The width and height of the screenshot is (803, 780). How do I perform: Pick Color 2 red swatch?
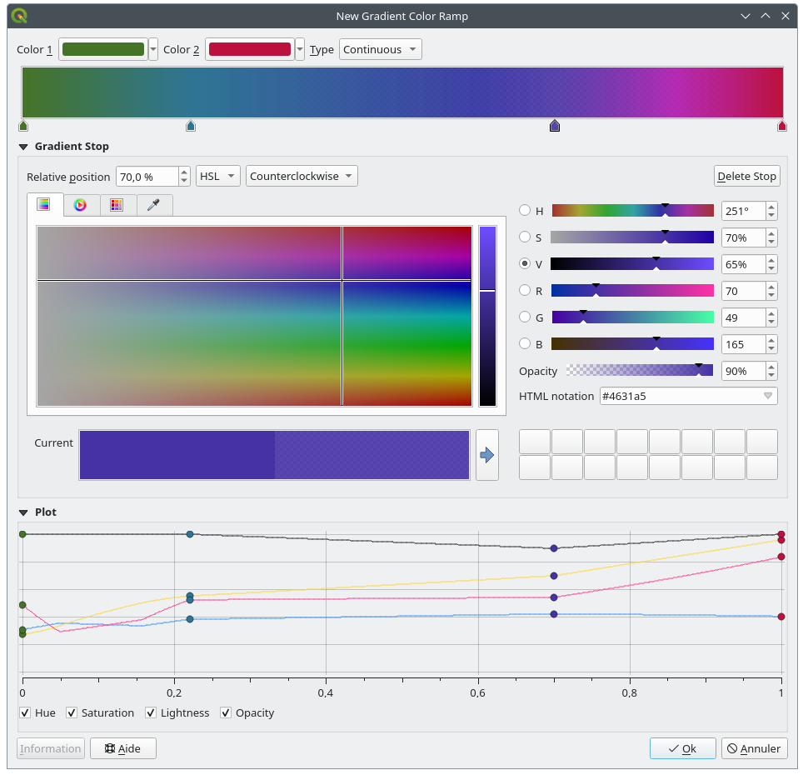point(249,49)
